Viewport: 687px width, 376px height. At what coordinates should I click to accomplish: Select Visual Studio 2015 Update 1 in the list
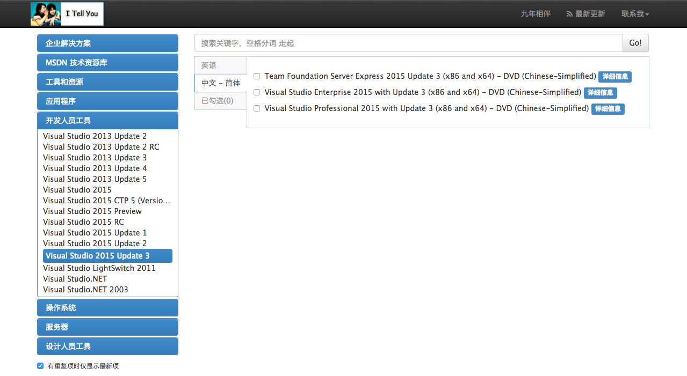tap(95, 232)
